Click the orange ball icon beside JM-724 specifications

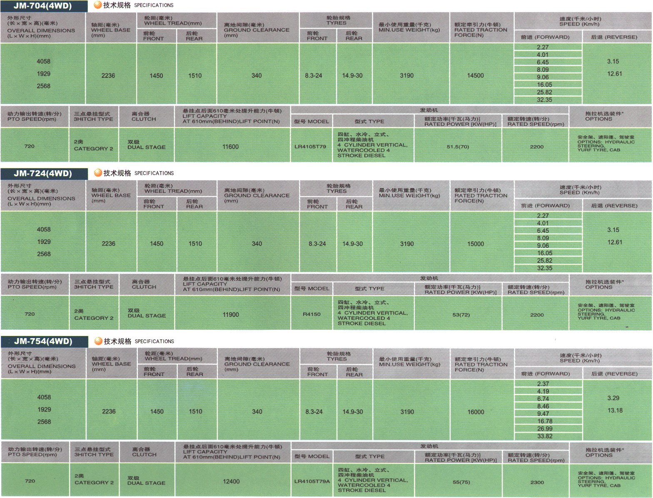(x=98, y=173)
